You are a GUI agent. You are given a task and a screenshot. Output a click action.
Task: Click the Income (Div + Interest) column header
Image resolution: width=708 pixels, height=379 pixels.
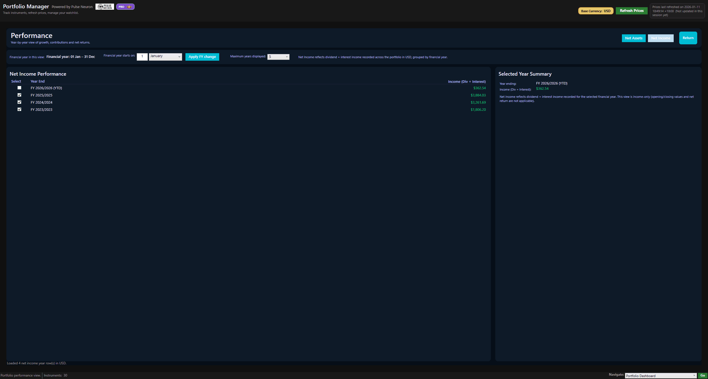coord(467,82)
